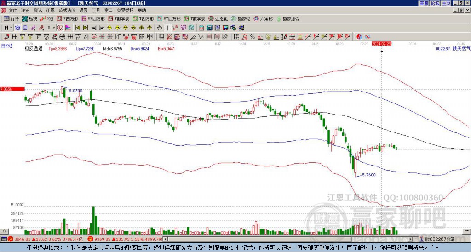471x252 pixels.
Task: Click the circle-with-lines drawing icon
Action: (62, 37)
